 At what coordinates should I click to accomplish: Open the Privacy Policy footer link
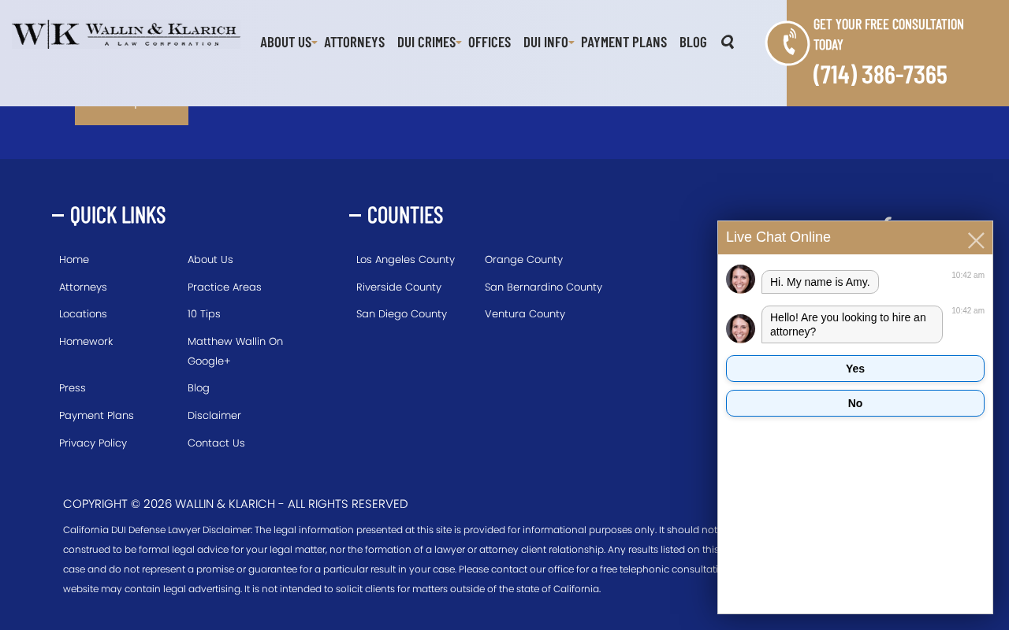(x=93, y=443)
